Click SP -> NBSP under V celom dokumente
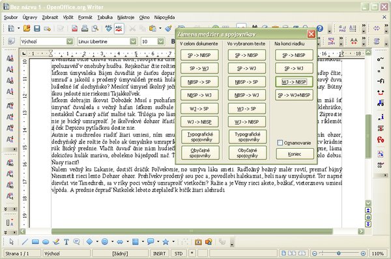This screenshot has height=259, width=391. [x=199, y=55]
